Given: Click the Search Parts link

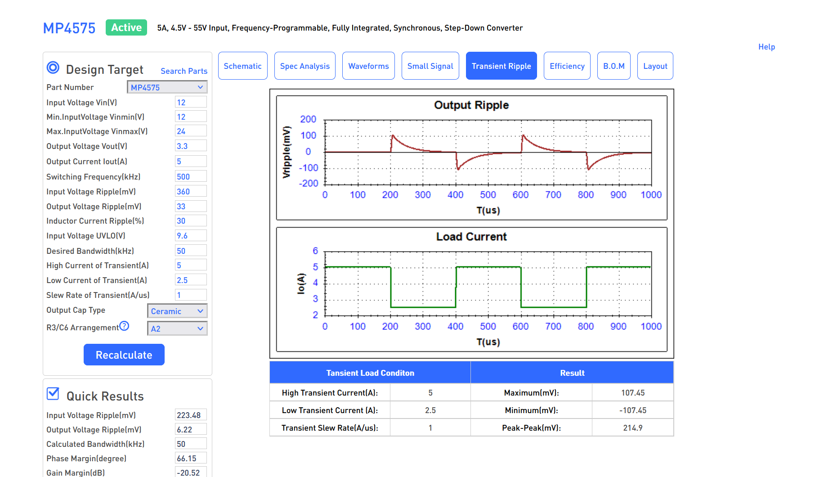Looking at the screenshot, I should (x=184, y=71).
